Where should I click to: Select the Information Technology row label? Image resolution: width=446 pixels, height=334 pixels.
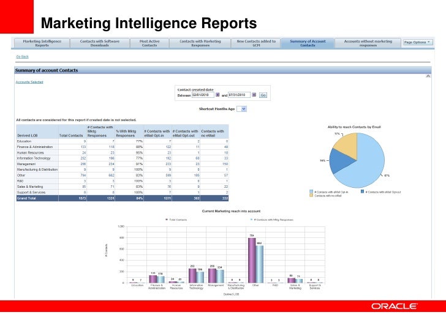[34, 158]
